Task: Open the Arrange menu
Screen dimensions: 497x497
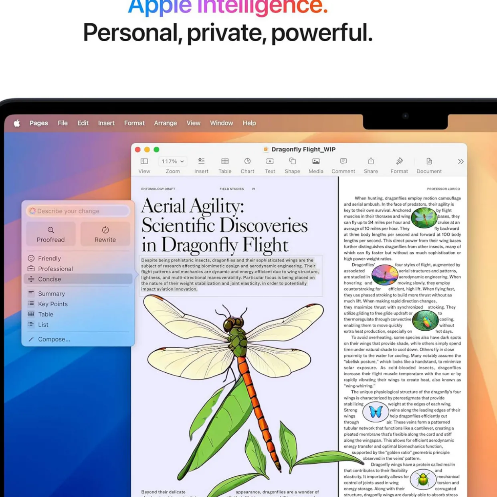Action: coord(165,123)
